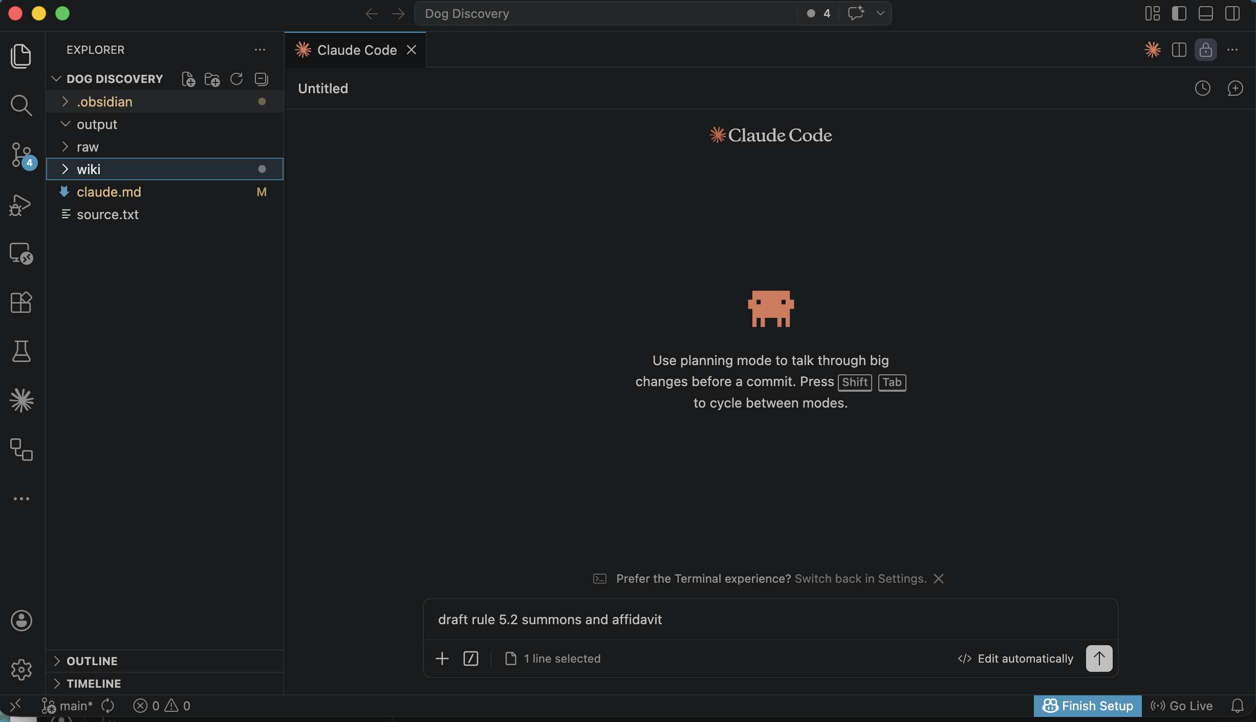The image size is (1256, 722).
Task: Open the Manage gear menu
Action: (21, 670)
